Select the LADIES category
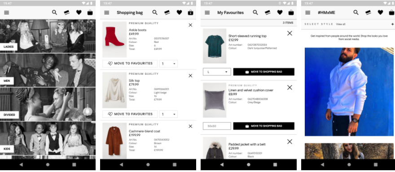Image resolution: width=395 pixels, height=172 pixels. [x=9, y=46]
